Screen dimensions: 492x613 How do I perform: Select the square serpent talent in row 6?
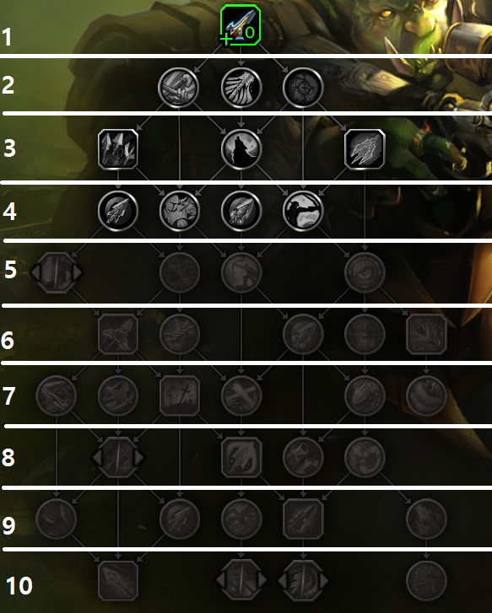click(426, 334)
